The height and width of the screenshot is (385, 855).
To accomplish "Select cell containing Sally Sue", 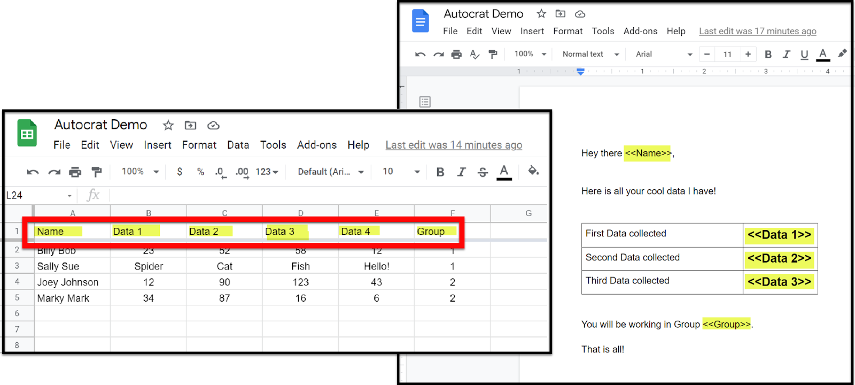I will 73,266.
